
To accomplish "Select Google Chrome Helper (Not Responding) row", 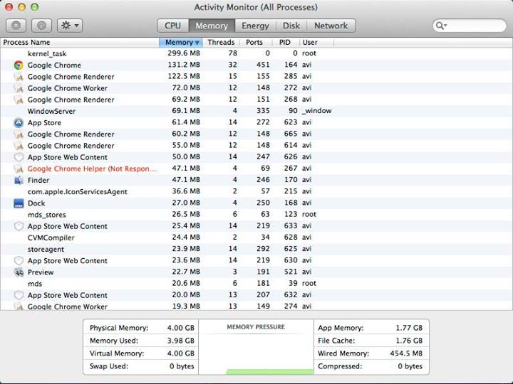I will (256, 169).
